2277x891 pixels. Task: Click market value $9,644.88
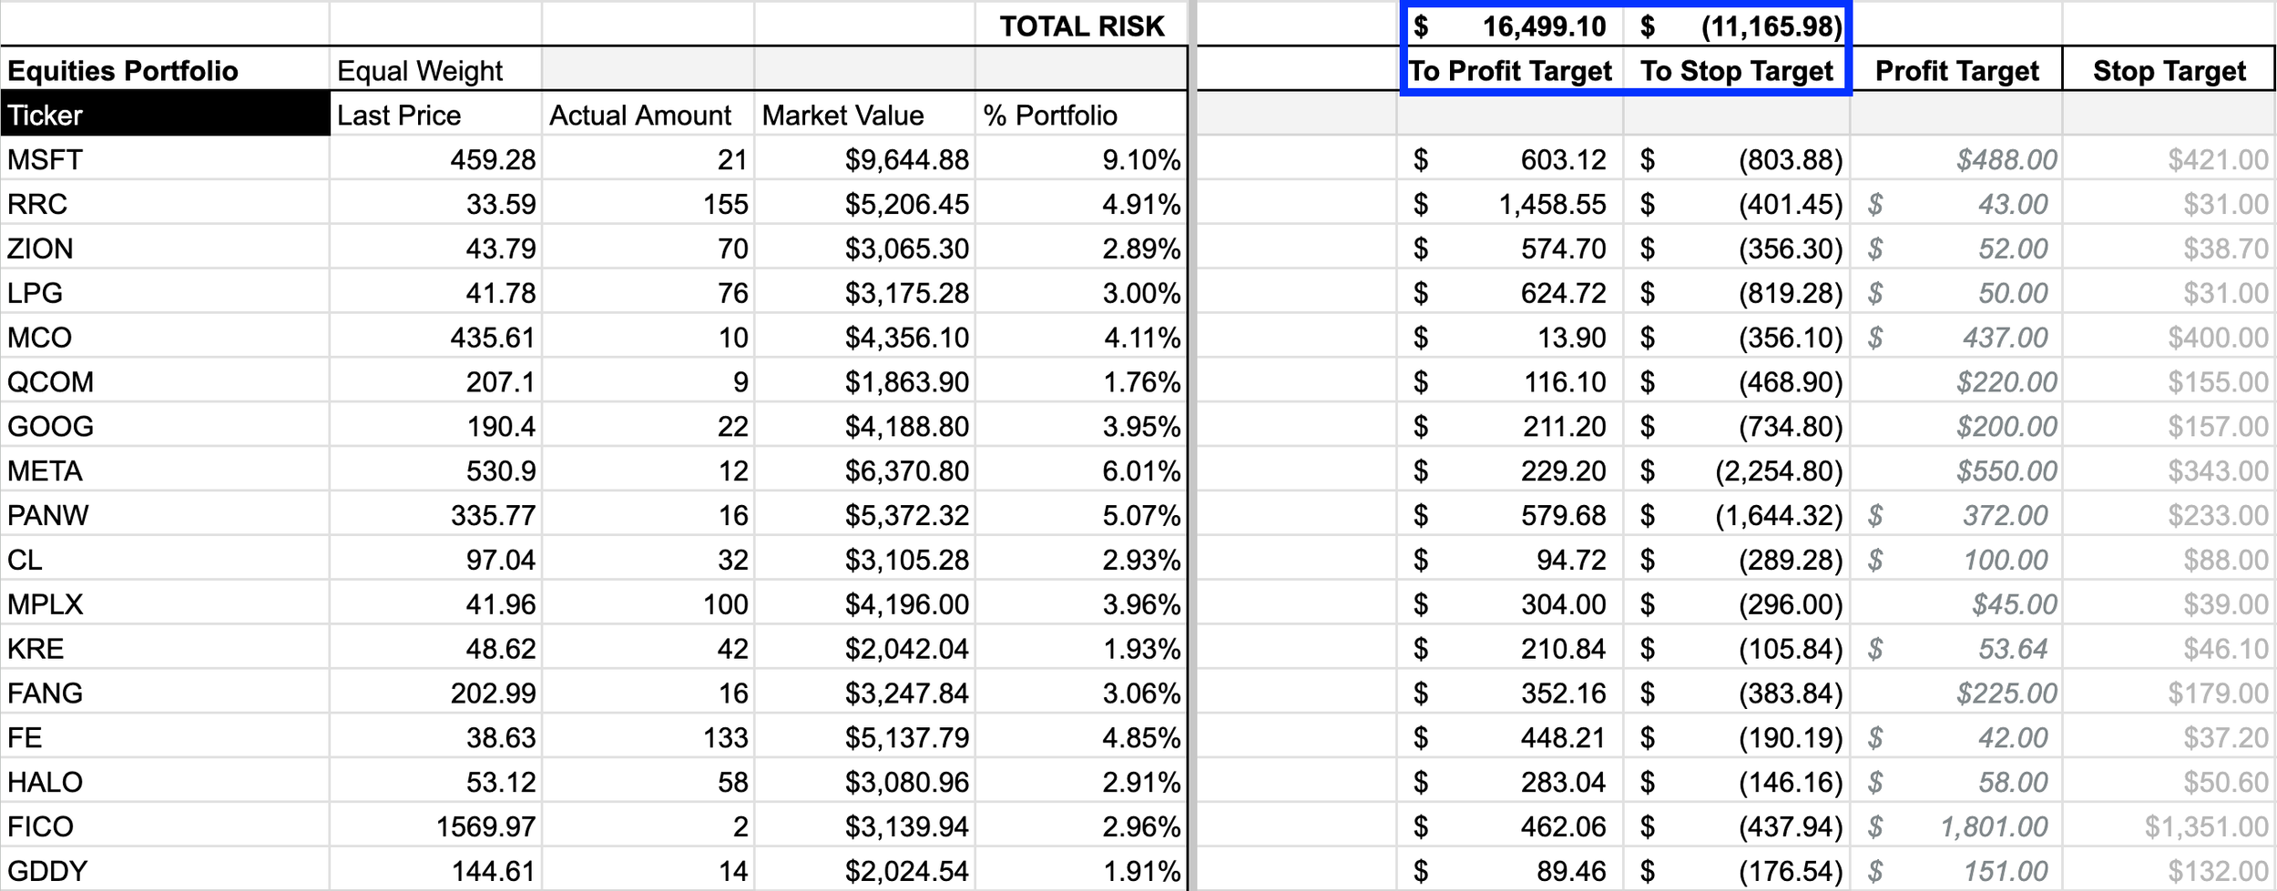(x=864, y=159)
